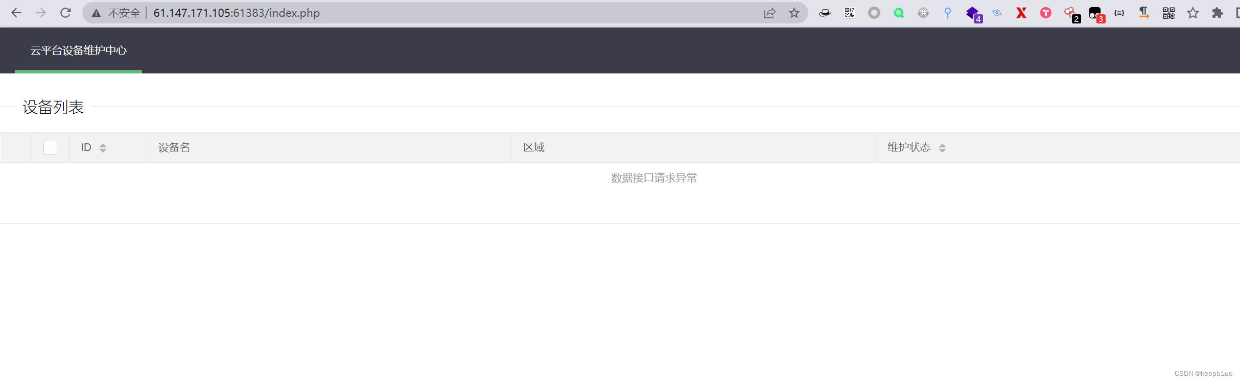Open the green magnifier extension

(x=899, y=13)
